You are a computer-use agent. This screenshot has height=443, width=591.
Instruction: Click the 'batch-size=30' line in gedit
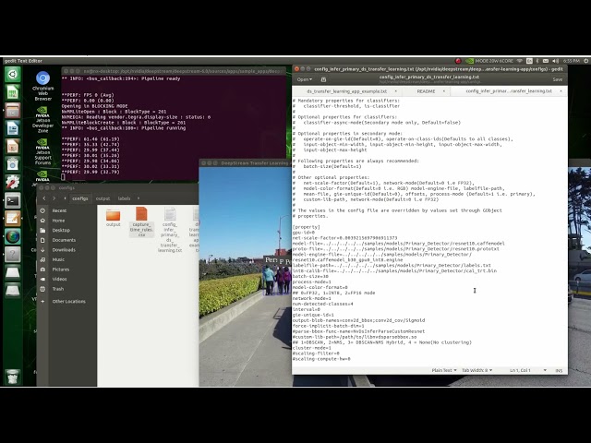[310, 277]
